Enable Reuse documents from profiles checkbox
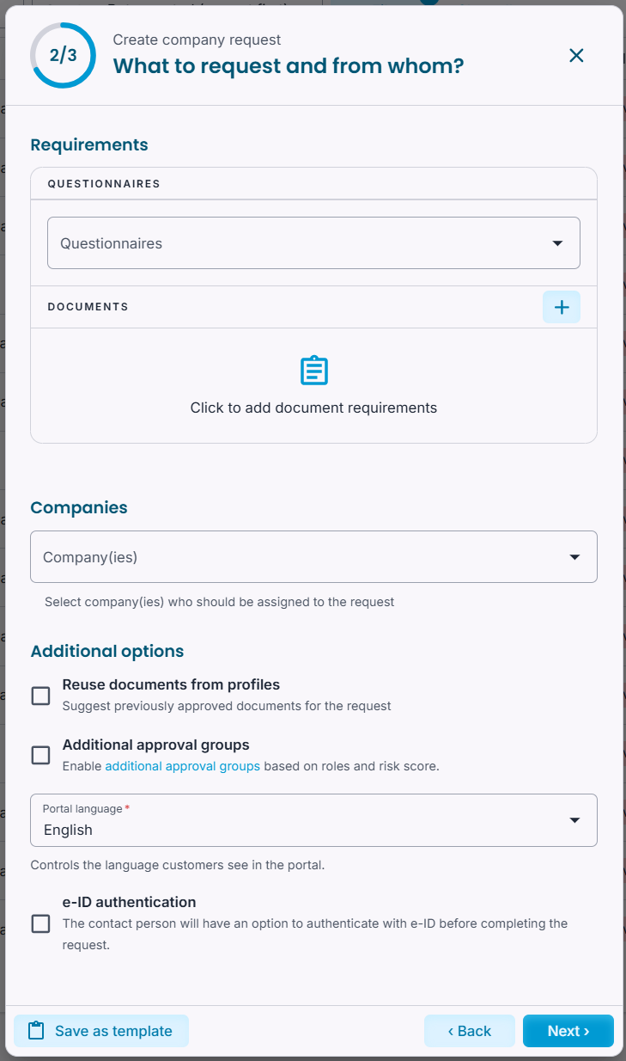This screenshot has width=626, height=1061. tap(40, 696)
